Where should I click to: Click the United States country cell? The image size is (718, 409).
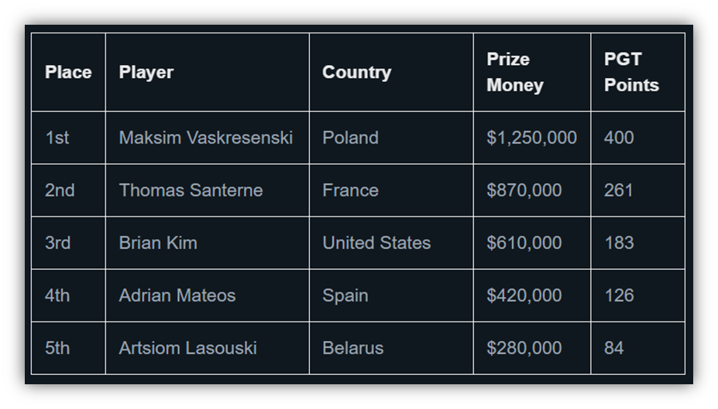(x=391, y=243)
